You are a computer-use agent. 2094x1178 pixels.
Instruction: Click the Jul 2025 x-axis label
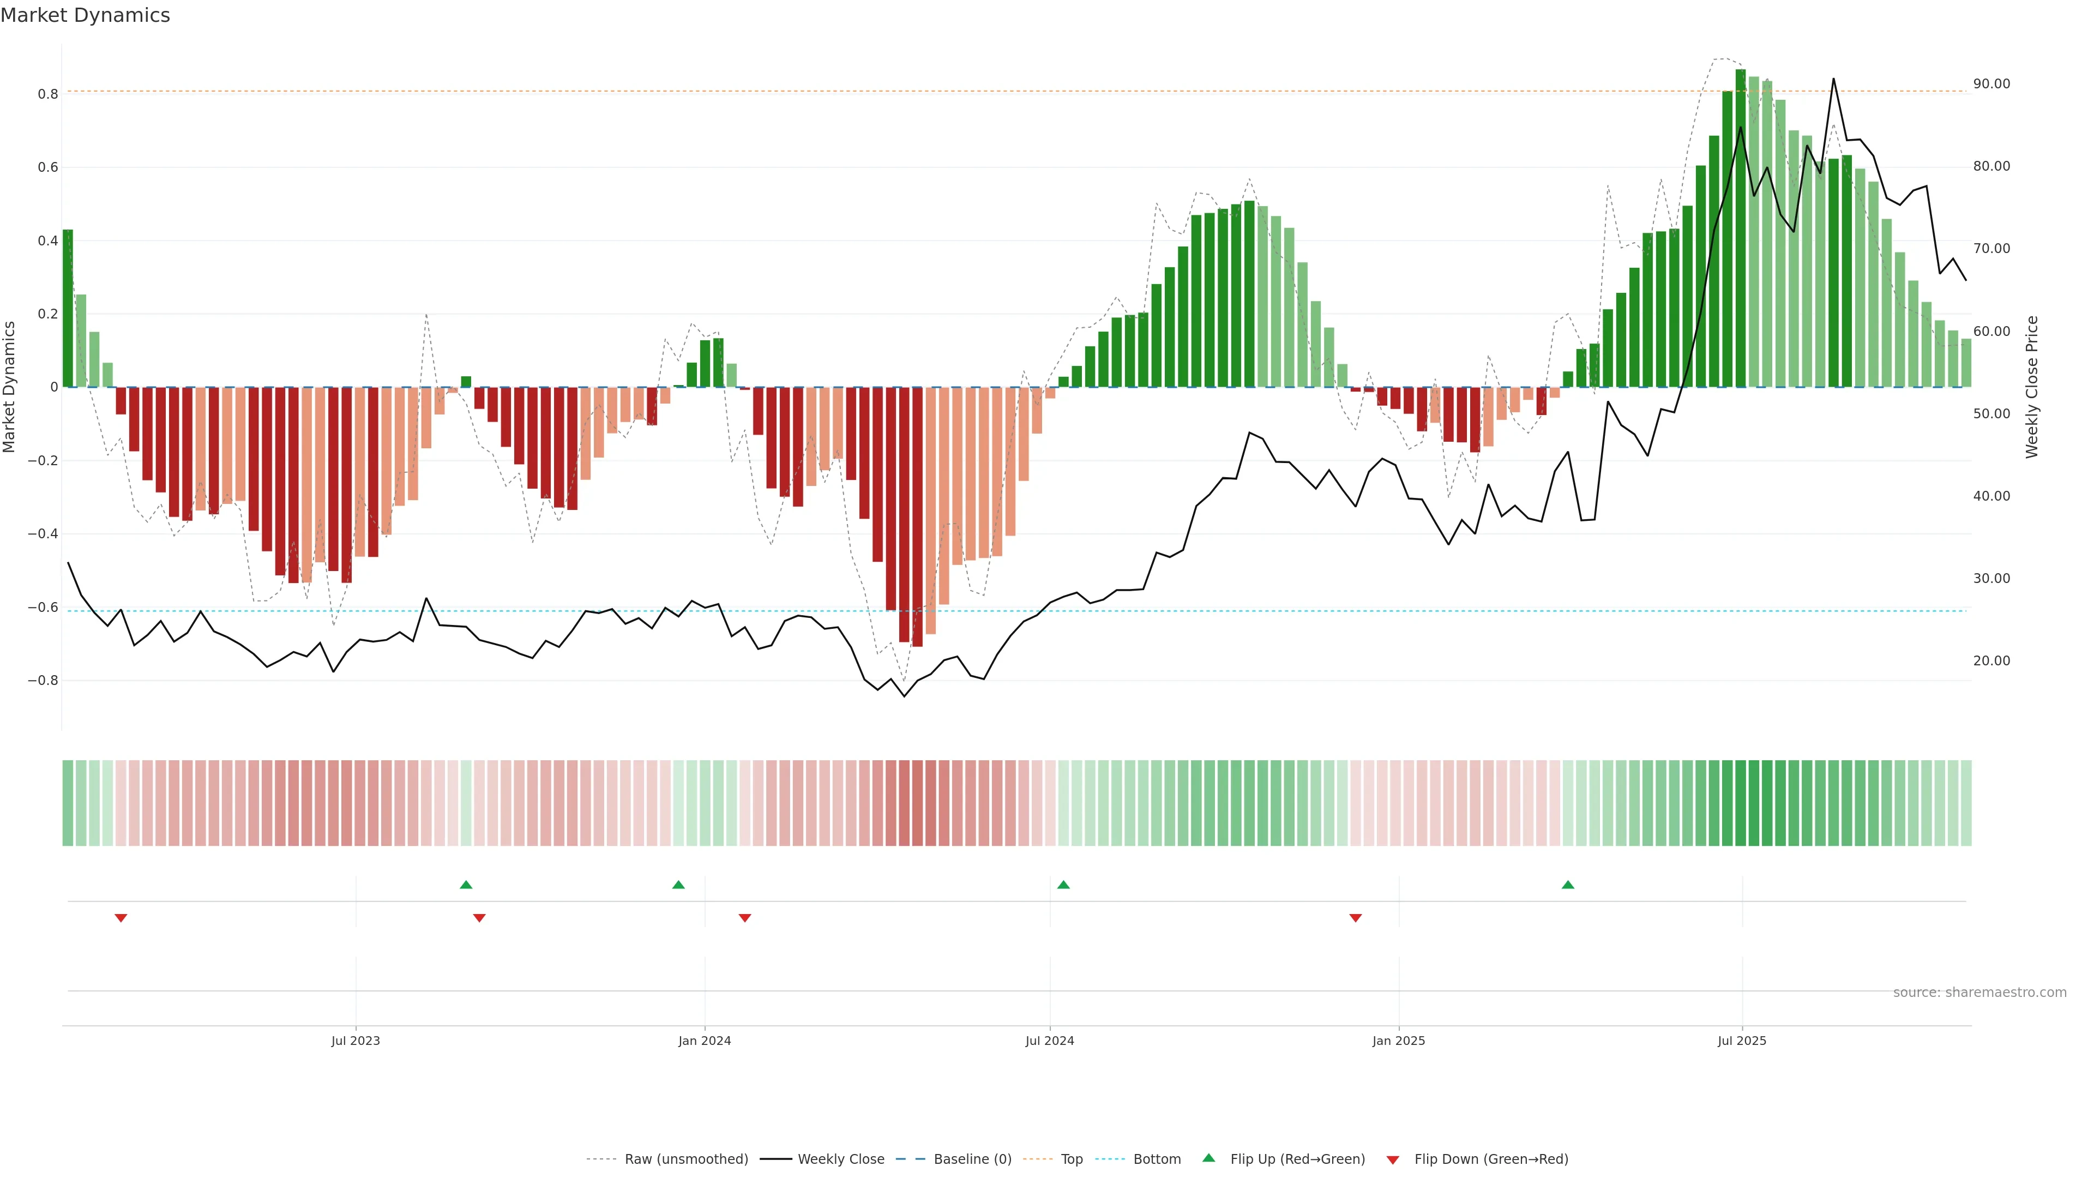[x=1741, y=1042]
